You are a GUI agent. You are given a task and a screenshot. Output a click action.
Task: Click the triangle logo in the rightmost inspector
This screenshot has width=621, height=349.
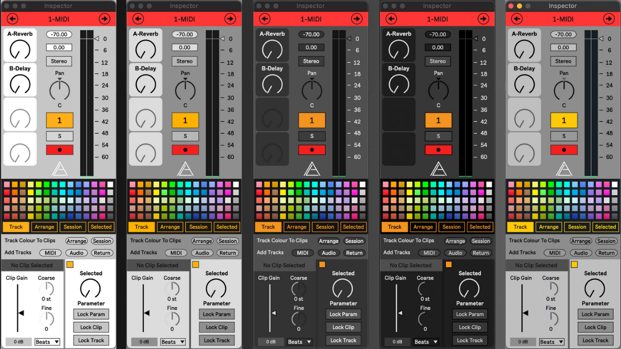tap(564, 169)
